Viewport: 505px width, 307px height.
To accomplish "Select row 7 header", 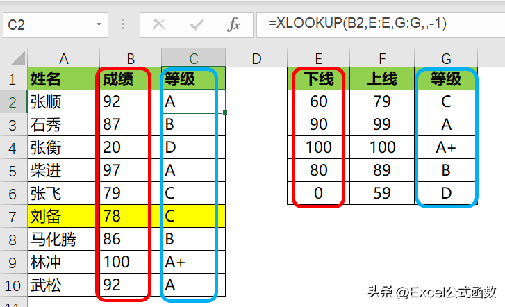I will [13, 216].
